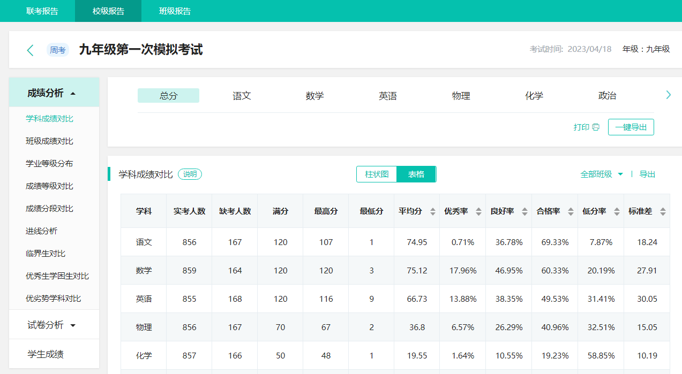Image resolution: width=682 pixels, height=374 pixels.
Task: Click the back arrow beside 周考
Action: pos(31,50)
